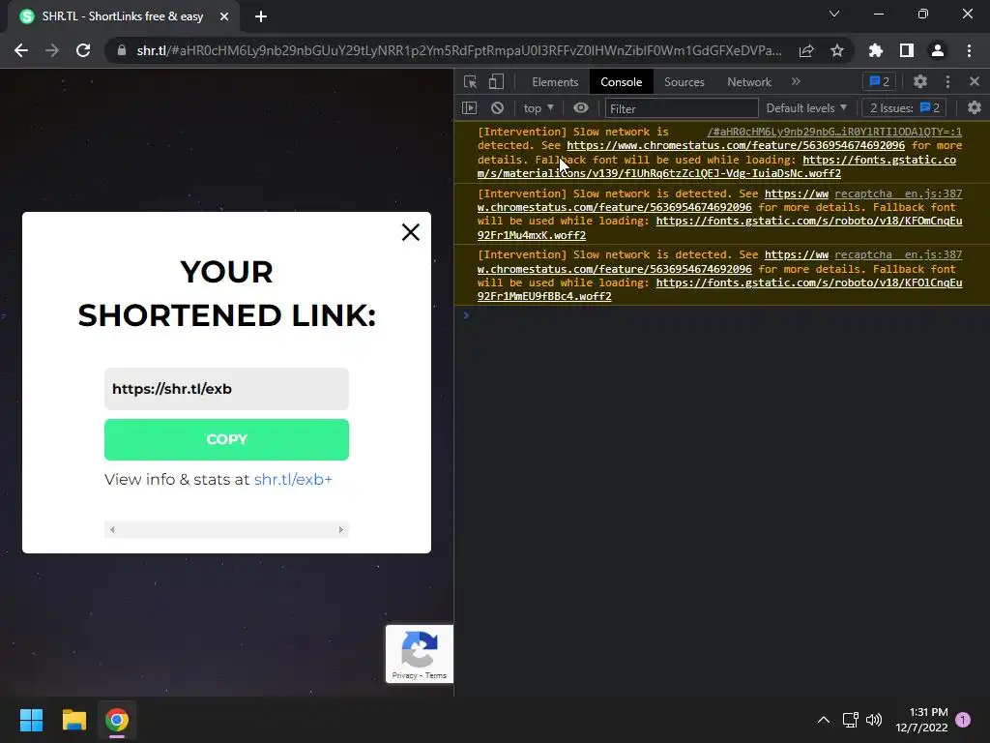Reload the page
This screenshot has width=990, height=743.
click(83, 50)
